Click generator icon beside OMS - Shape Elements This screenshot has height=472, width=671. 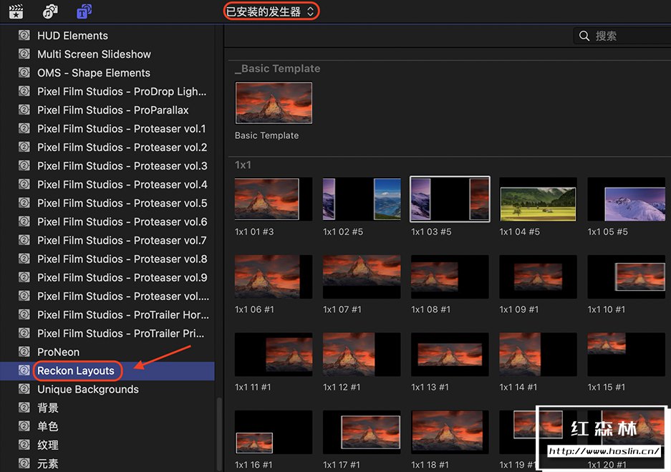(24, 72)
